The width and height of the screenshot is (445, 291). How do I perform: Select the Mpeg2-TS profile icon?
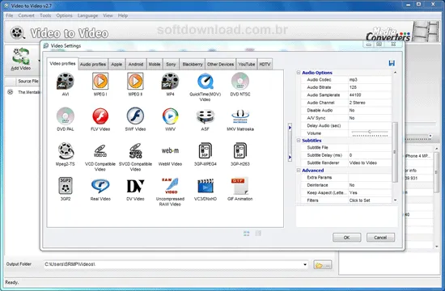pyautogui.click(x=66, y=151)
